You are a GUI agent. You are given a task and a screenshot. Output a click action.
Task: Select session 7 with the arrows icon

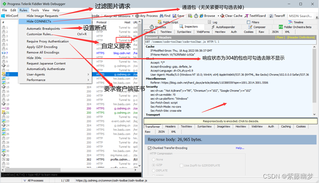point(4,53)
